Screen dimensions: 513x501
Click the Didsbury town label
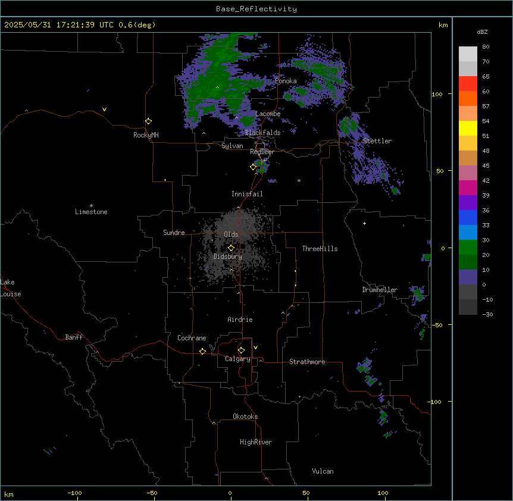(228, 256)
